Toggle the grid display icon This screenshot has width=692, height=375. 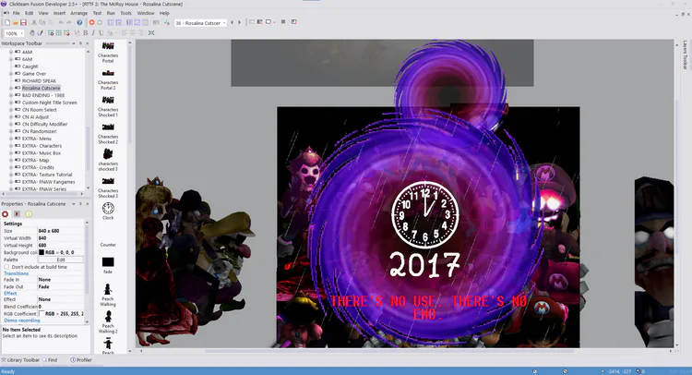point(59,33)
